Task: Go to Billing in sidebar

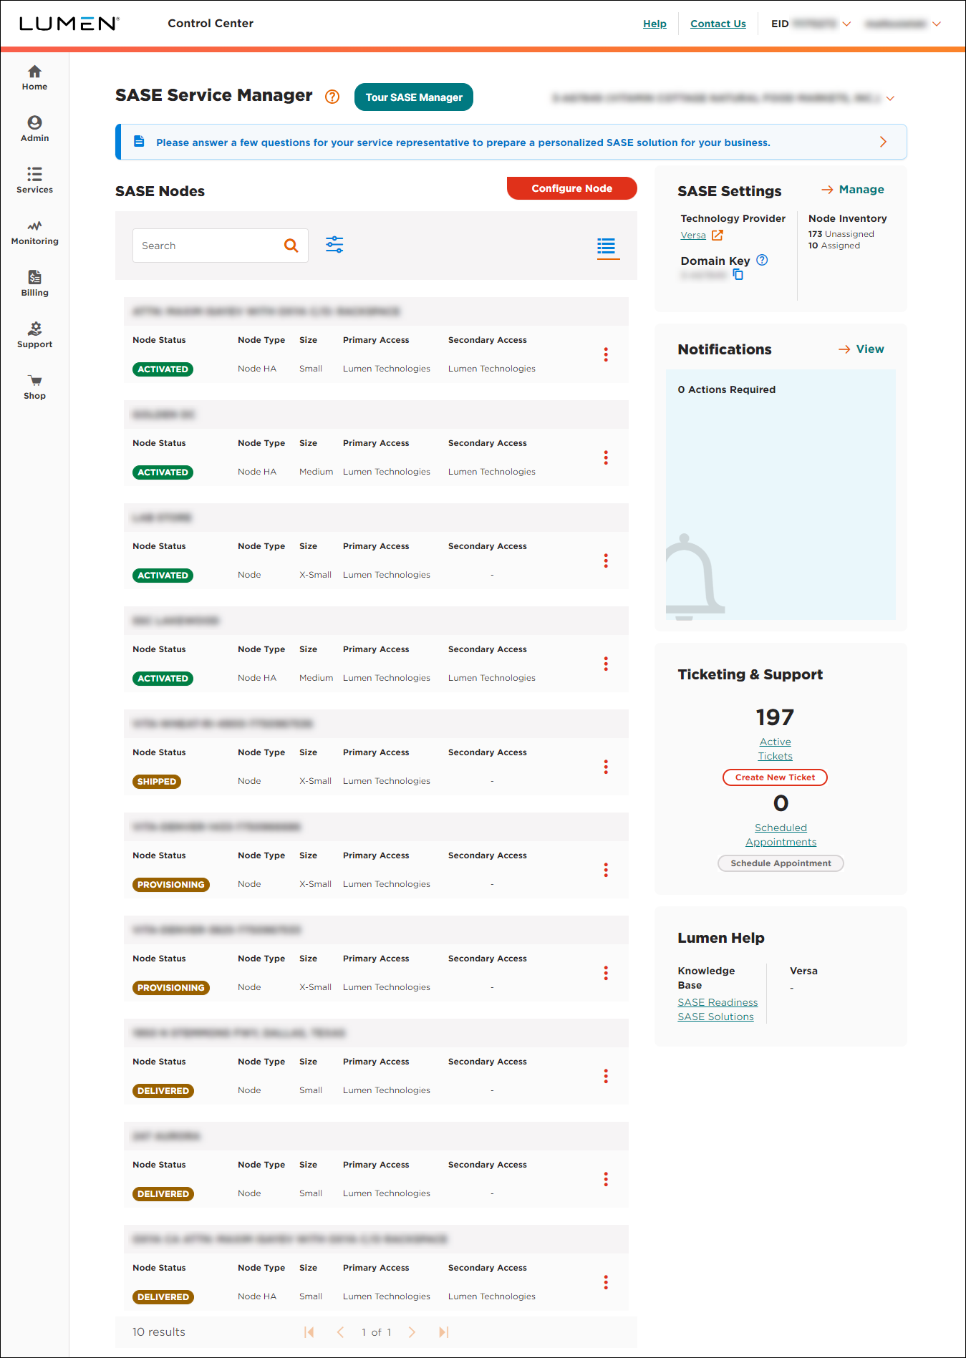Action: (34, 283)
